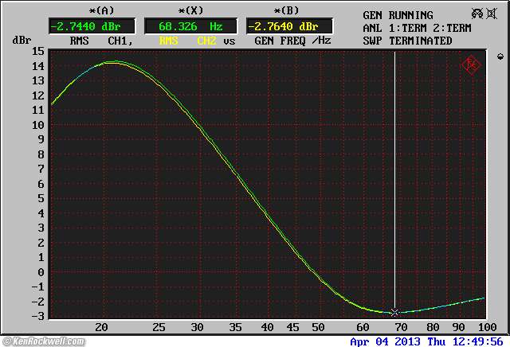The image size is (510, 347).
Task: Select the frequency readout 68.326 Hz
Action: (178, 25)
